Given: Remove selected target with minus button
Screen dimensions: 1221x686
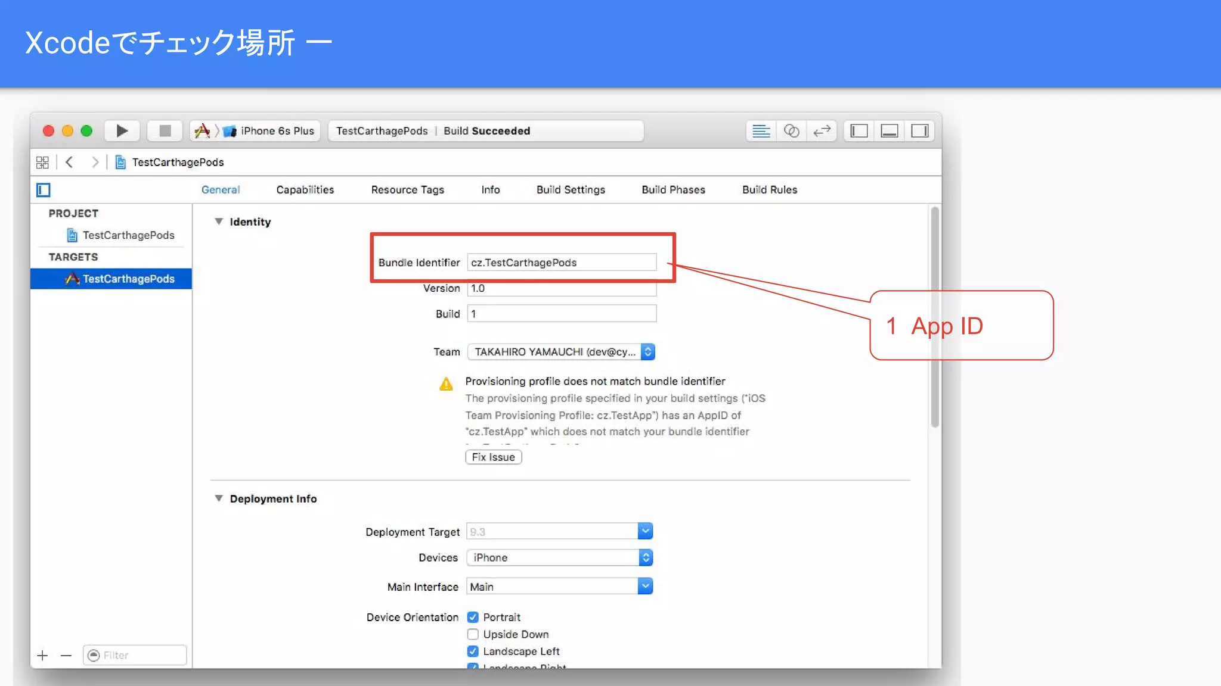Looking at the screenshot, I should [x=66, y=656].
